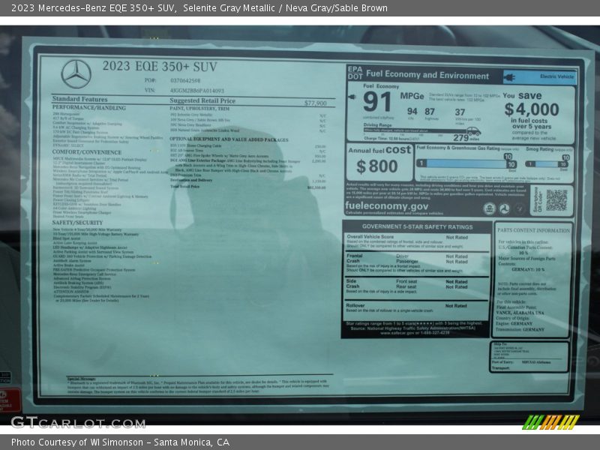The image size is (600, 450).
Task: Click the 279 miles driving range value
Action: pos(460,138)
